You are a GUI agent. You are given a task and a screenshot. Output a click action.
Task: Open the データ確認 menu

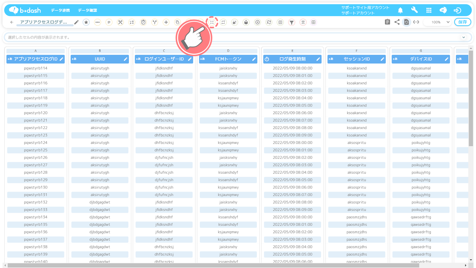click(87, 10)
